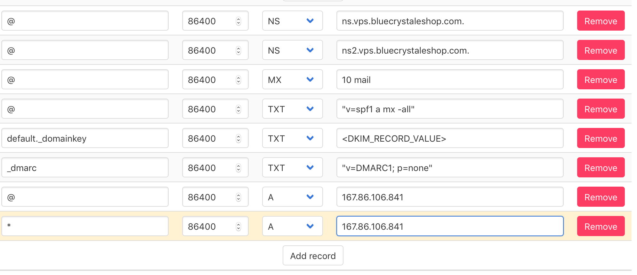Open the type dropdown for MX record
Viewport: 637px width, 275px height.
coord(292,79)
